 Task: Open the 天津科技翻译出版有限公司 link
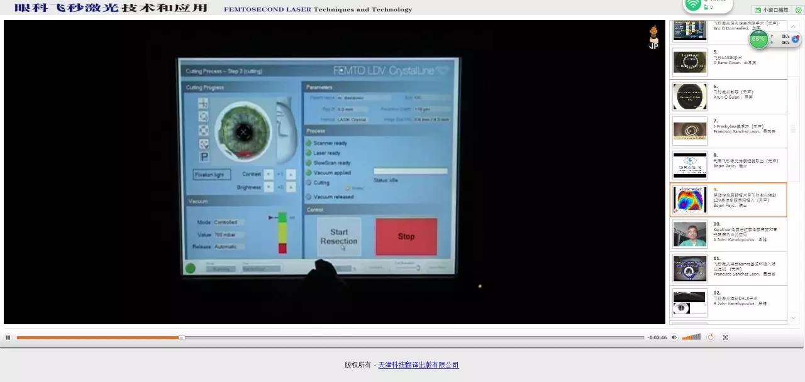(x=418, y=365)
